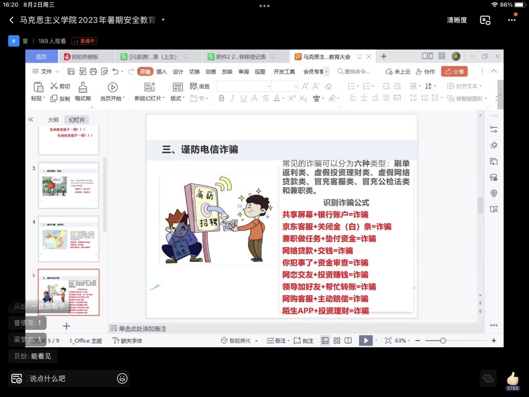
Task: Adjust the zoom slider handle
Action: 443,341
